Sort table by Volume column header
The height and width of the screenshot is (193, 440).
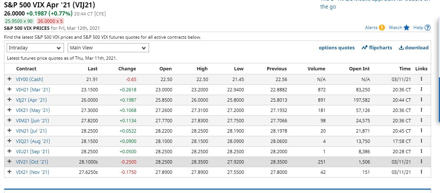(x=316, y=69)
